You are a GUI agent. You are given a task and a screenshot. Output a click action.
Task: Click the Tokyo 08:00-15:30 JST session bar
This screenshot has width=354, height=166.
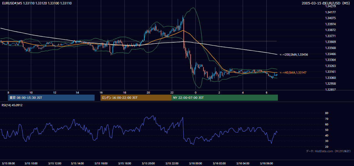pos(51,98)
